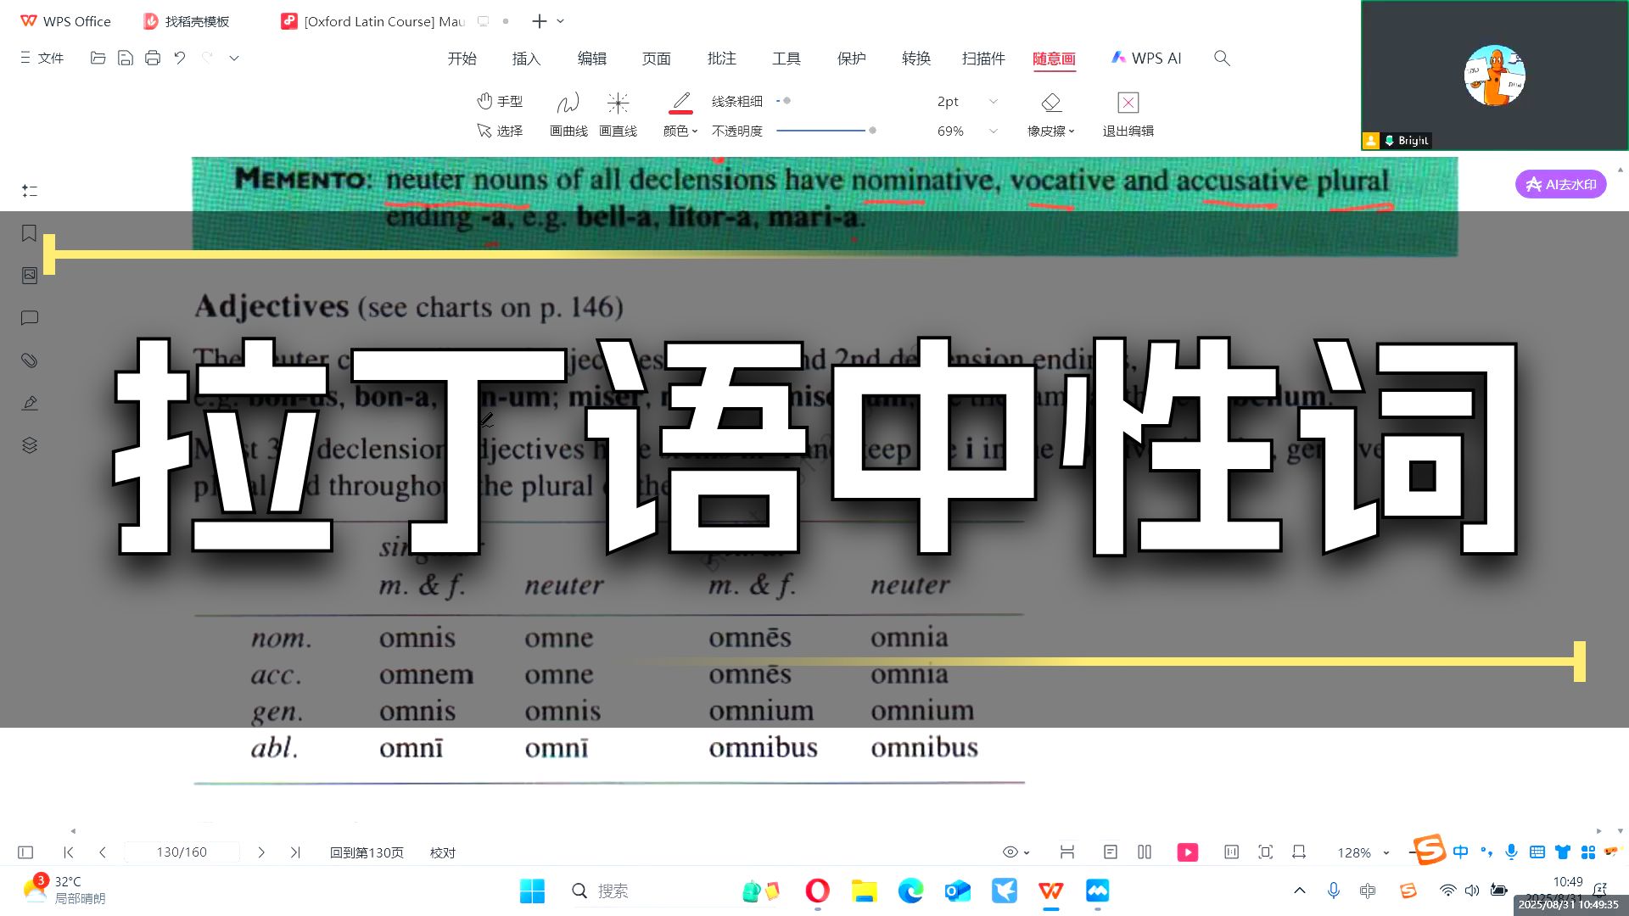
Task: Open the bookmark panel in sidebar
Action: (x=29, y=233)
